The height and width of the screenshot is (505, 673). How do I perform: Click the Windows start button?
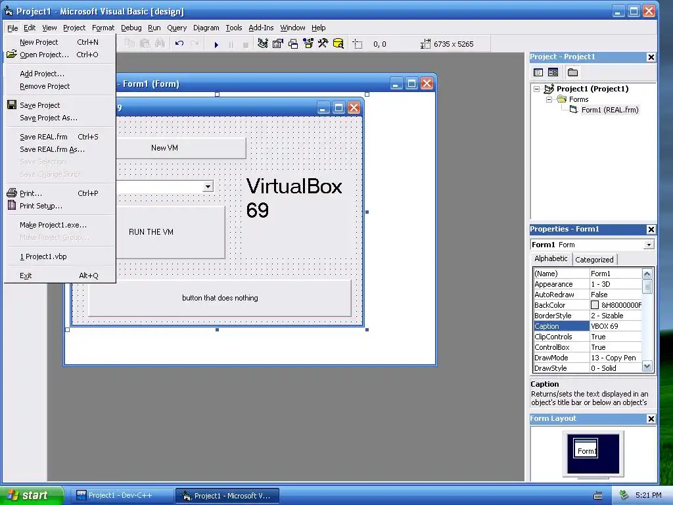[x=32, y=495]
